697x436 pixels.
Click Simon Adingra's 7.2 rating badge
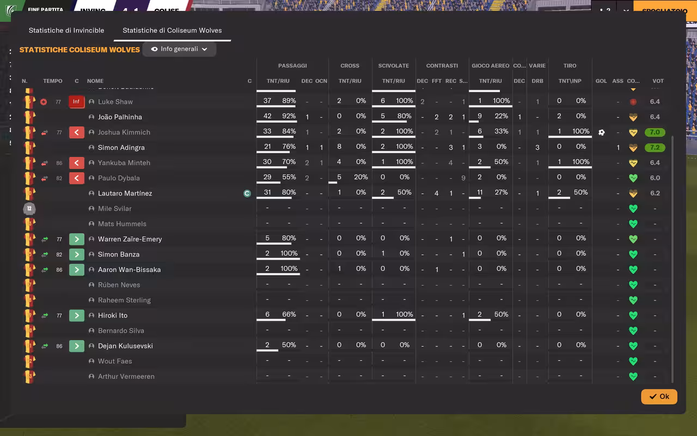[655, 148]
